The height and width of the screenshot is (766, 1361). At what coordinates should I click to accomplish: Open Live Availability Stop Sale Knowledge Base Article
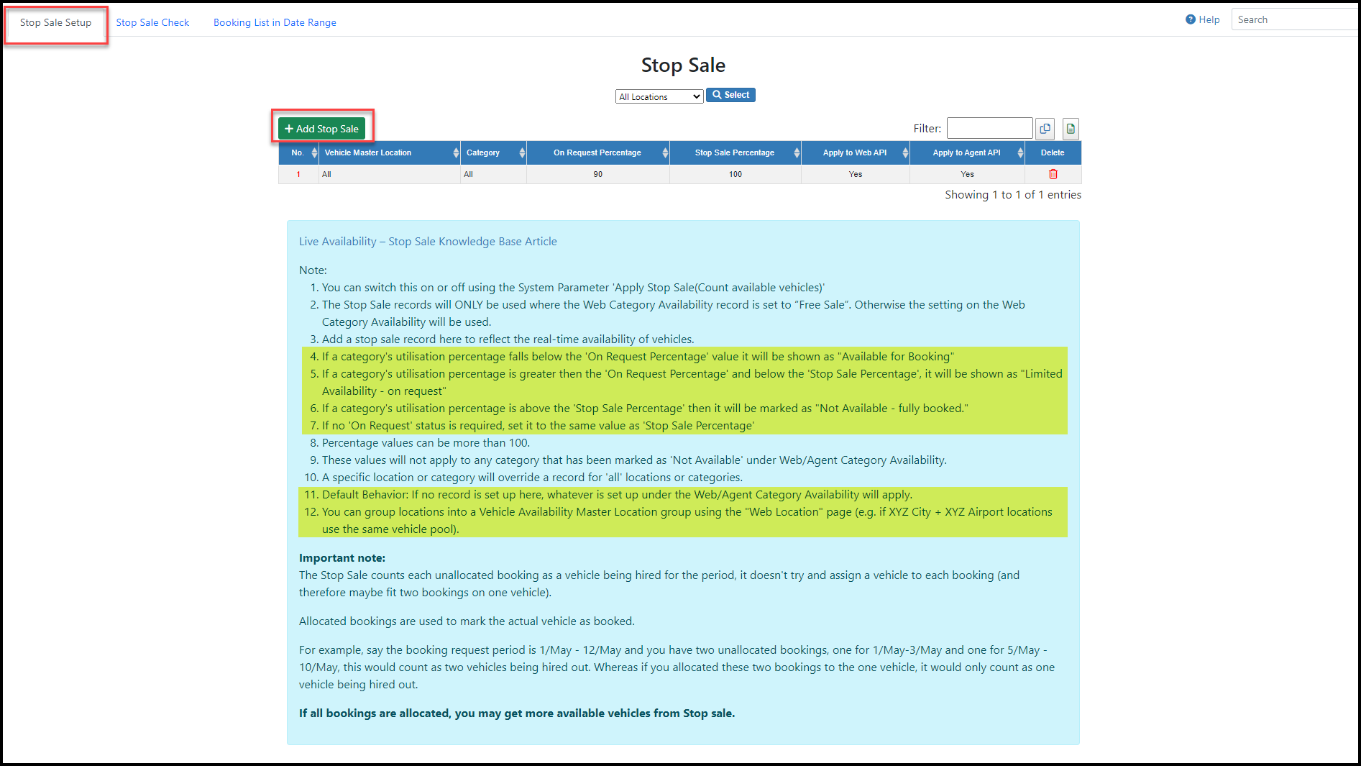click(428, 242)
